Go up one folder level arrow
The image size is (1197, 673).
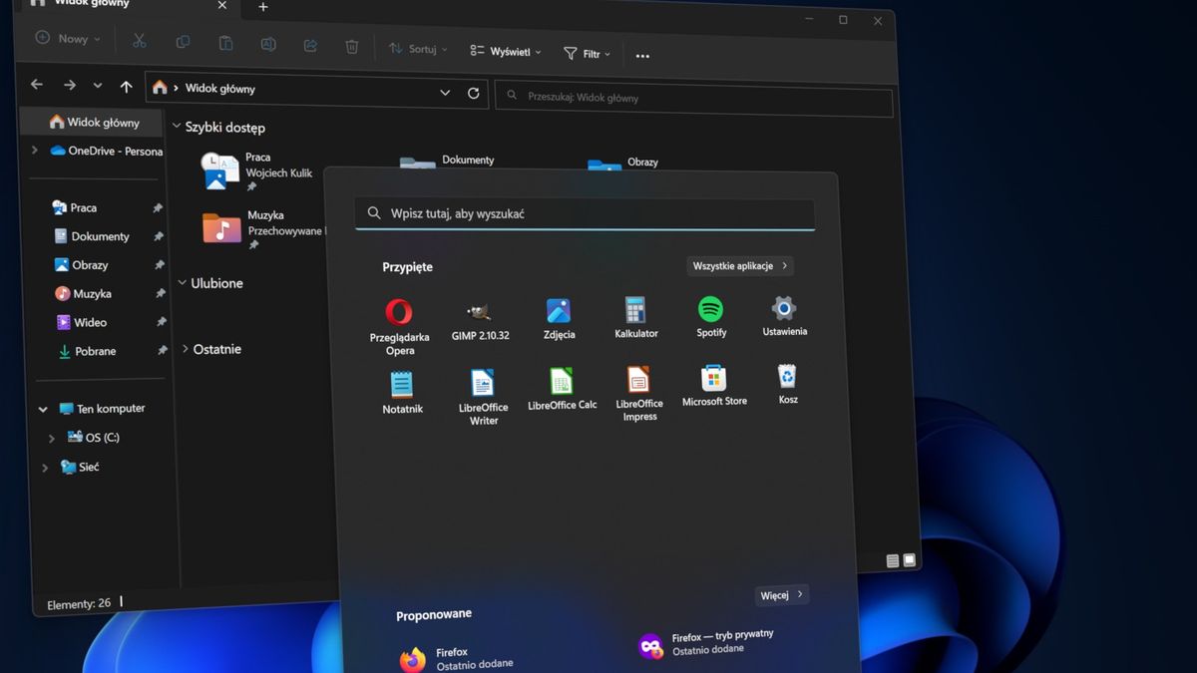coord(126,87)
